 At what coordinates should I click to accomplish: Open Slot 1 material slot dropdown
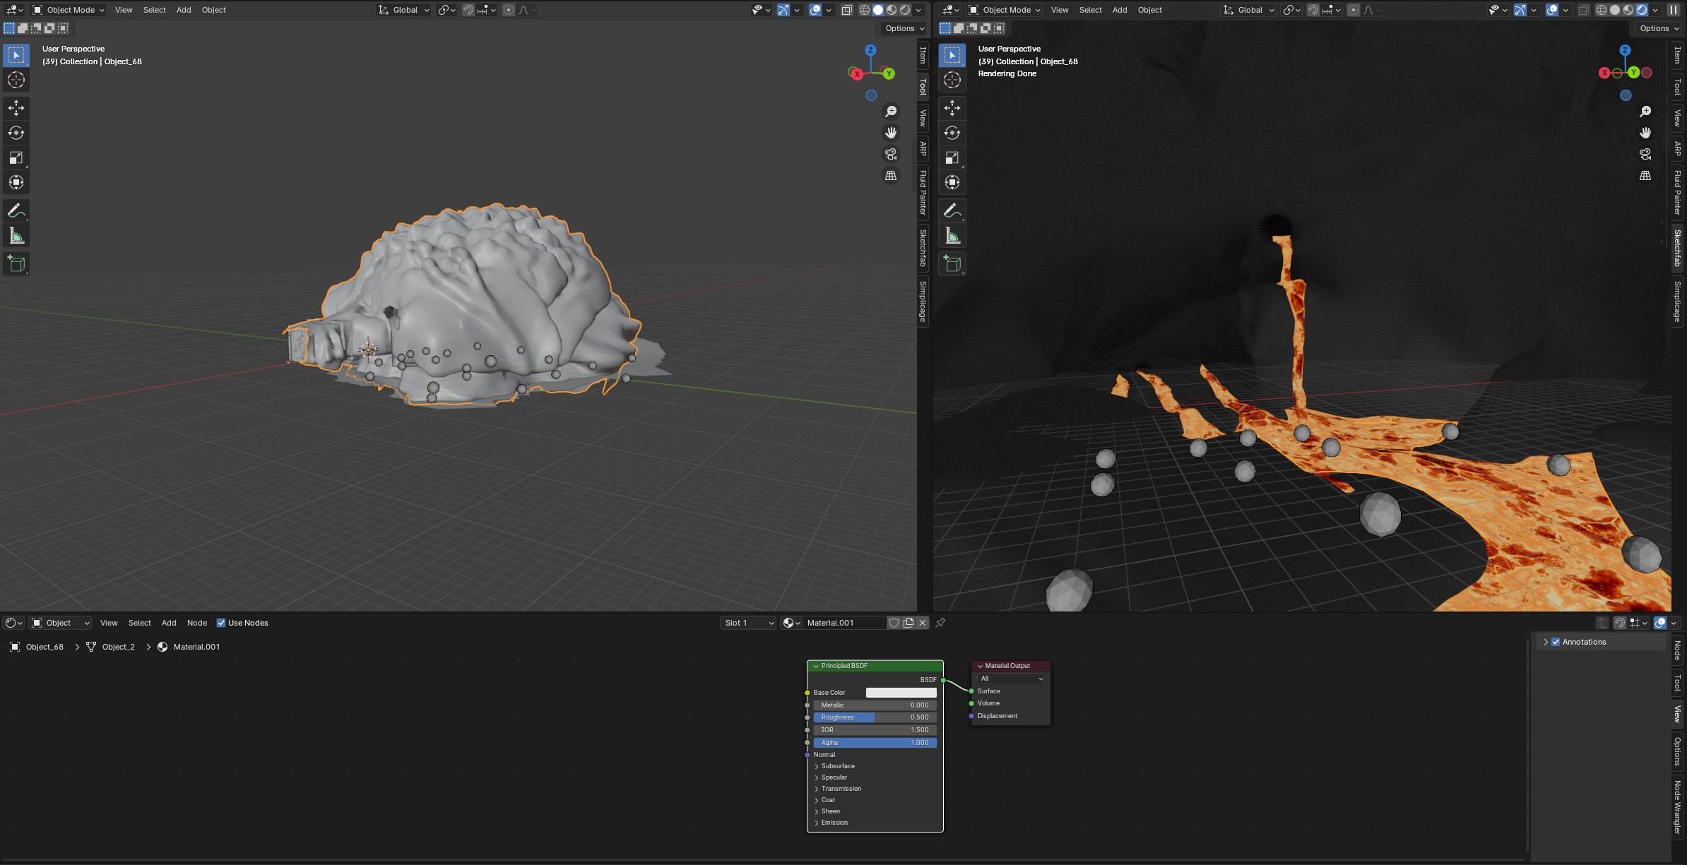click(749, 623)
